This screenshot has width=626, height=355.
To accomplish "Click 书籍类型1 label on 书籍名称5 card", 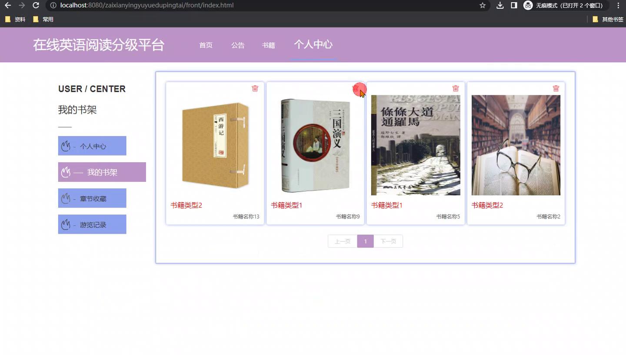I will (x=387, y=205).
